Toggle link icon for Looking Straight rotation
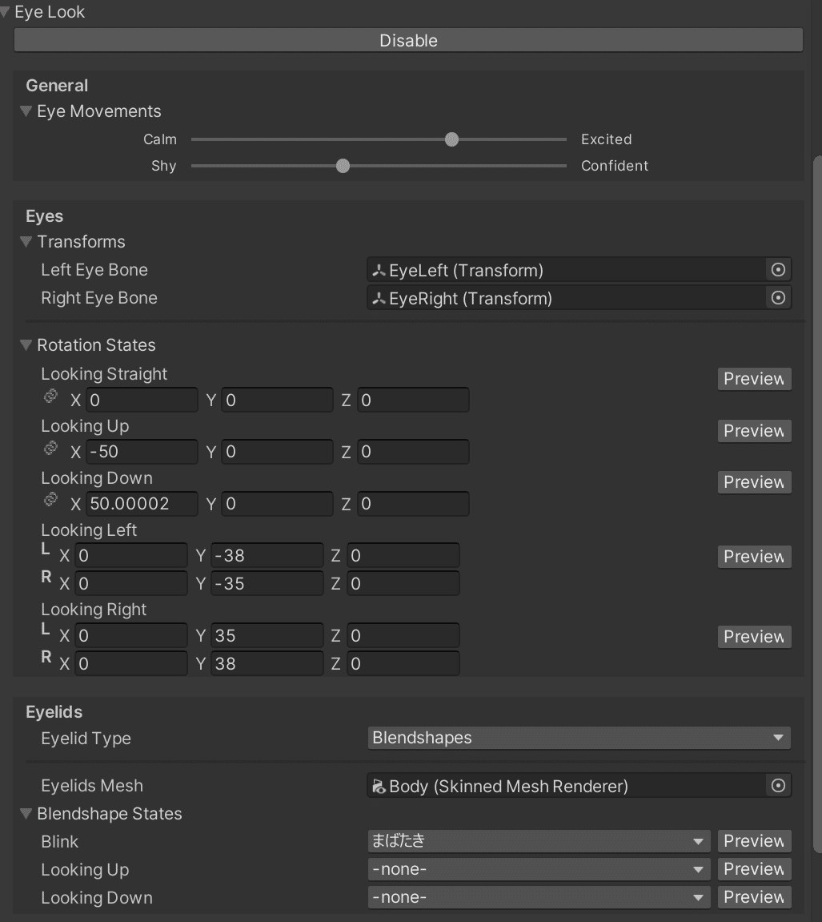 [x=51, y=397]
